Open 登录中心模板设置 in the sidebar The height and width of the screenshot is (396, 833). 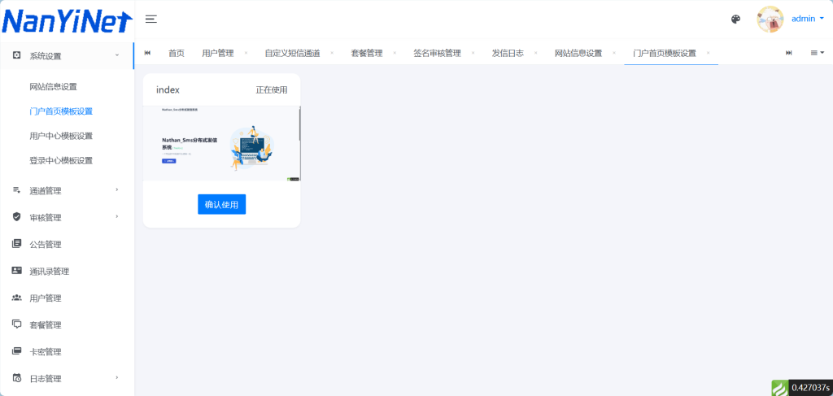tap(61, 160)
